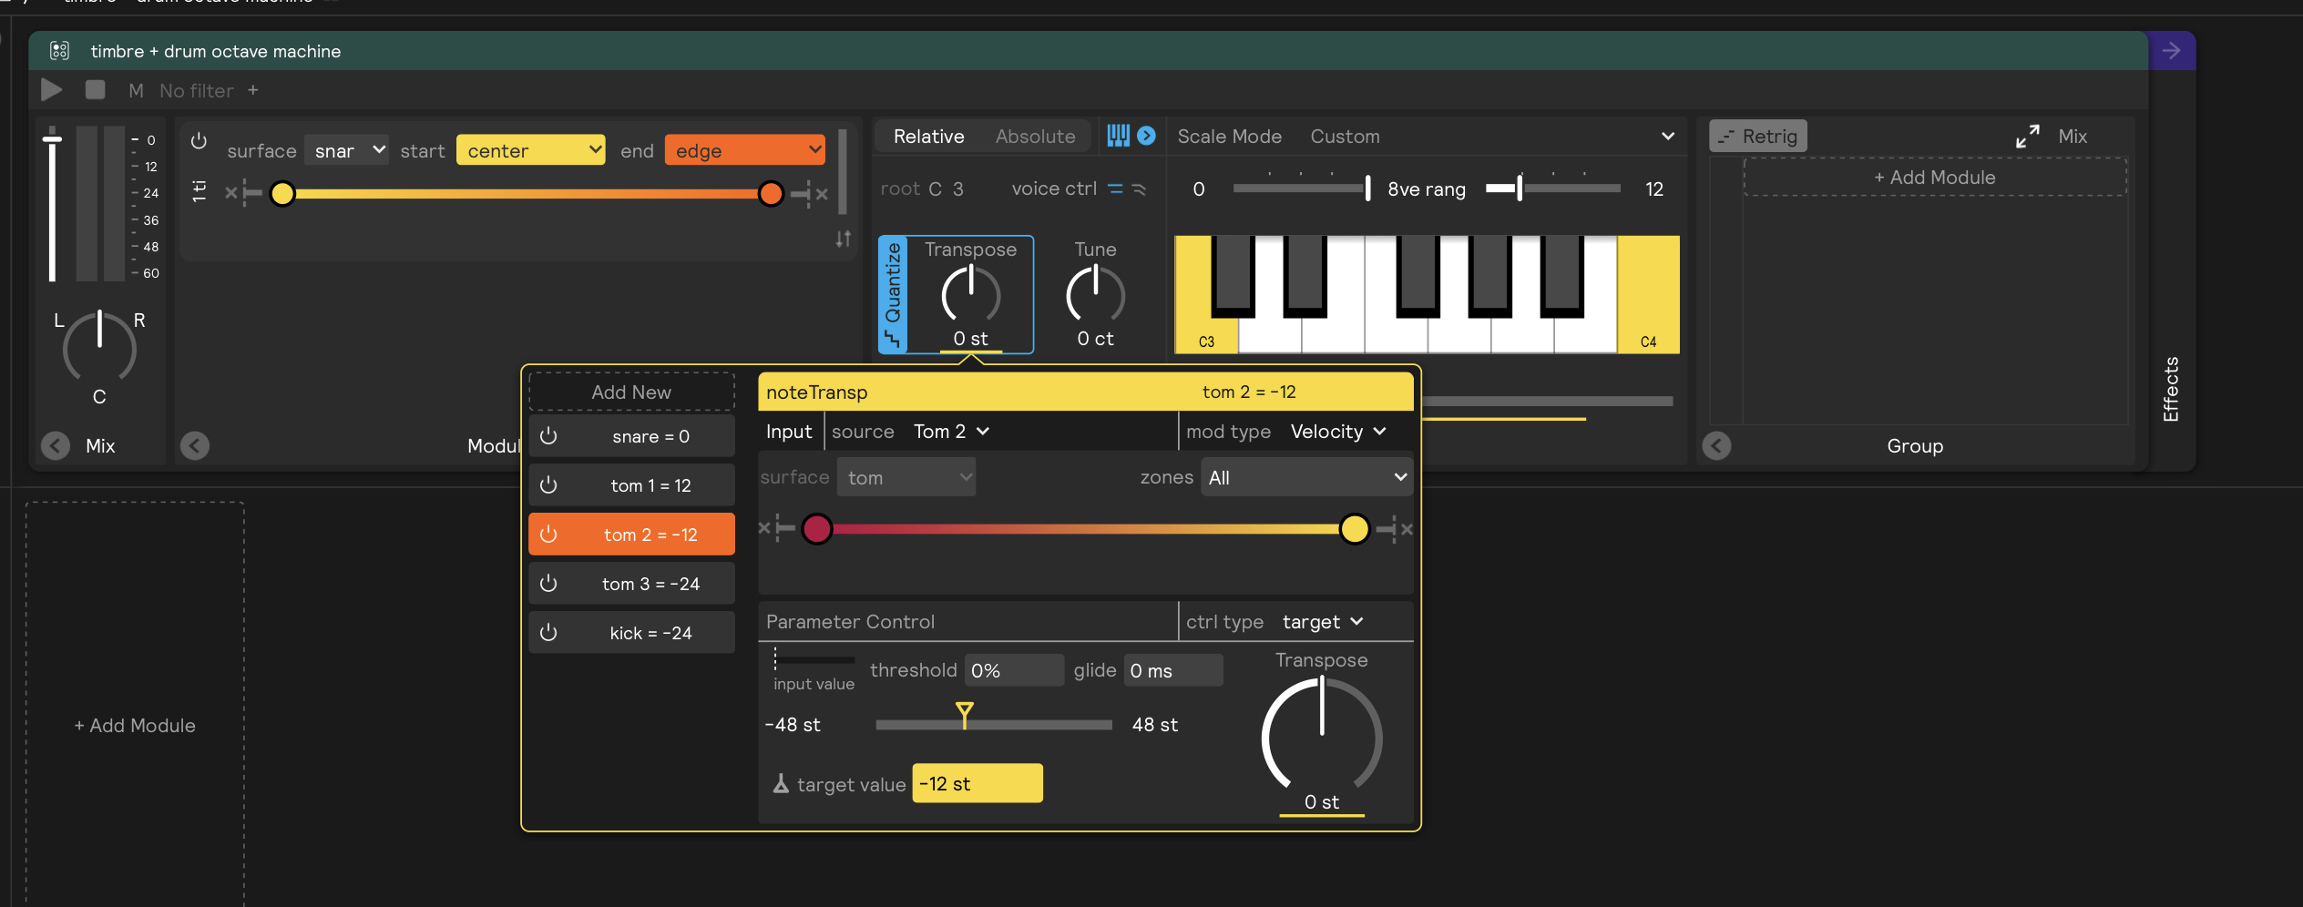Click the Retrig button

[1757, 137]
